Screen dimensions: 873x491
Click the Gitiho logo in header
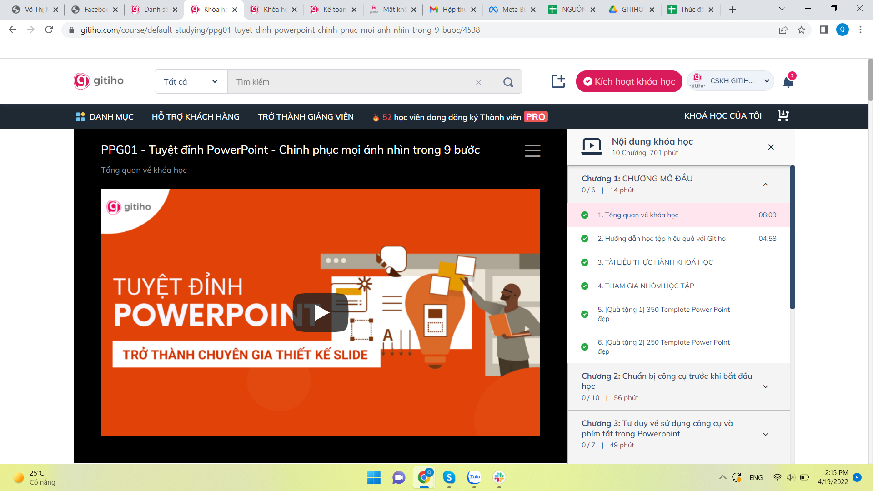click(99, 81)
